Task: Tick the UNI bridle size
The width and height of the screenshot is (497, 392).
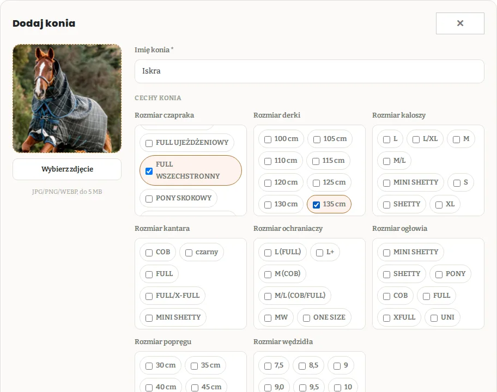Action: [434, 318]
